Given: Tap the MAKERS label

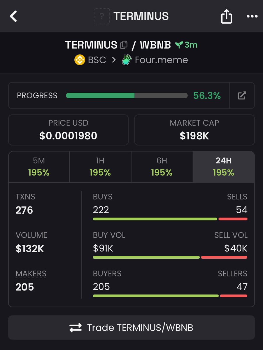Looking at the screenshot, I should pos(31,274).
